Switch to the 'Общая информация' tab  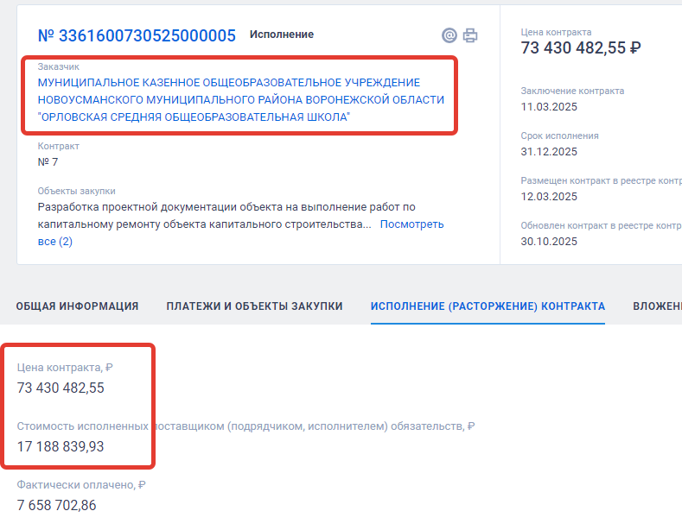tap(77, 306)
